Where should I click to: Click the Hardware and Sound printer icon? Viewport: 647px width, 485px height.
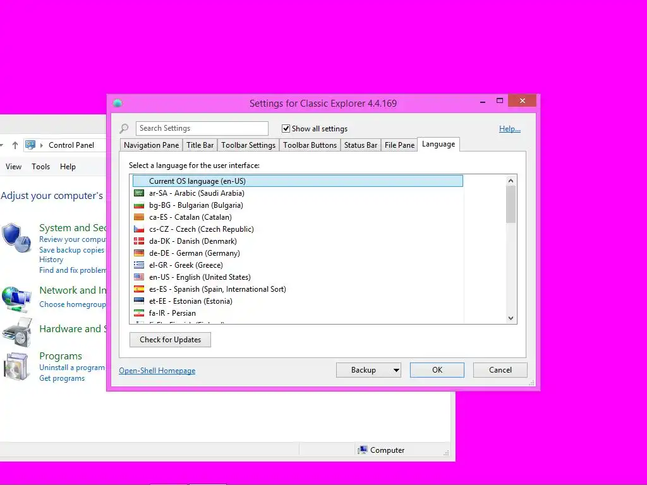pyautogui.click(x=16, y=332)
